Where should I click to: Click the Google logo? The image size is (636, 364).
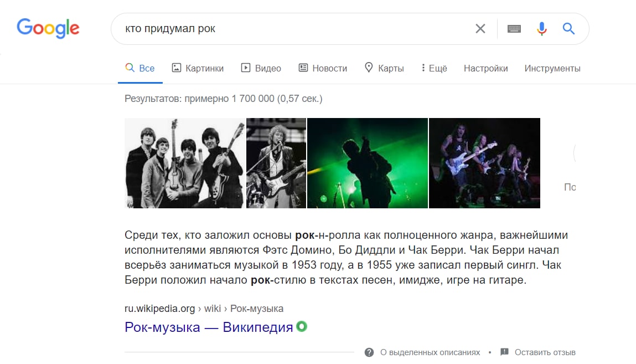click(48, 28)
